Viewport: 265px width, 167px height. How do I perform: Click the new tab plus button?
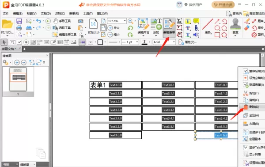[x=24, y=49]
